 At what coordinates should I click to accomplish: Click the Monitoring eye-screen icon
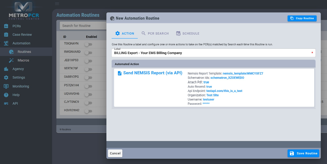(x=6, y=86)
